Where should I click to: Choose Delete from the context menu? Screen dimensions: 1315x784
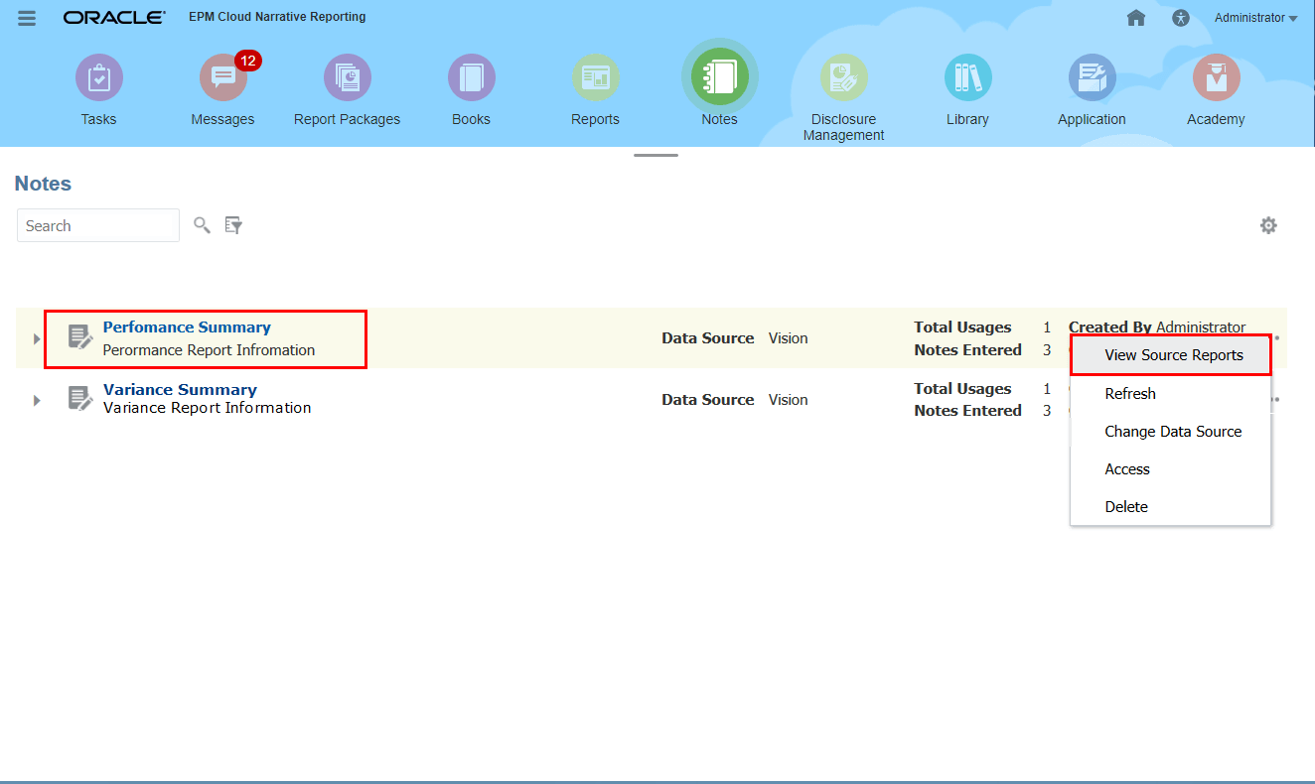coord(1171,507)
